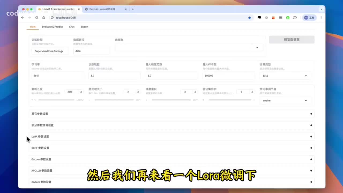Adjust the 梯度累积 slider

(x=171, y=100)
